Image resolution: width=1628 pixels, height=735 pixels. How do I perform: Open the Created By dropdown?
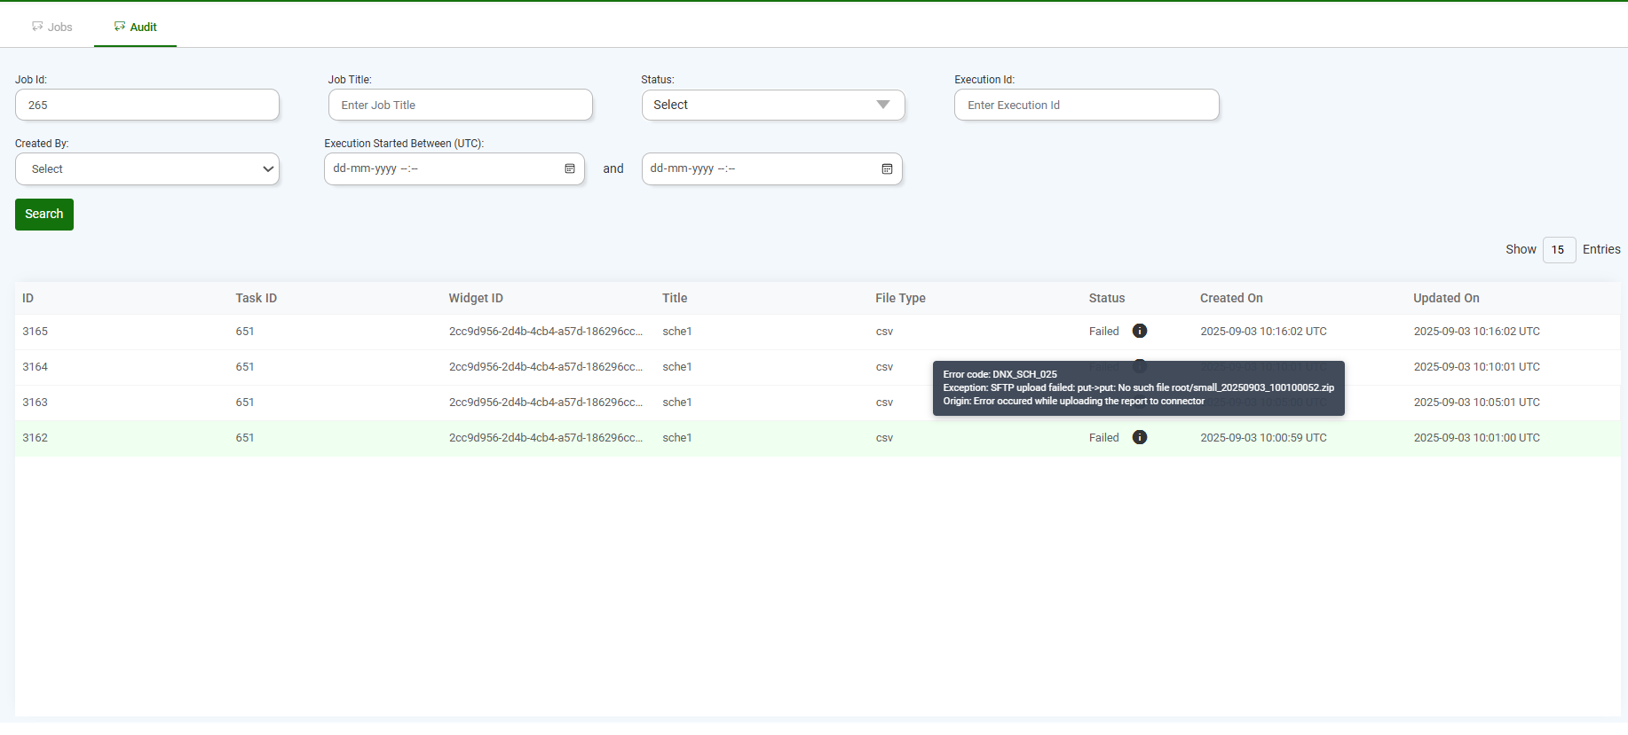(x=147, y=168)
